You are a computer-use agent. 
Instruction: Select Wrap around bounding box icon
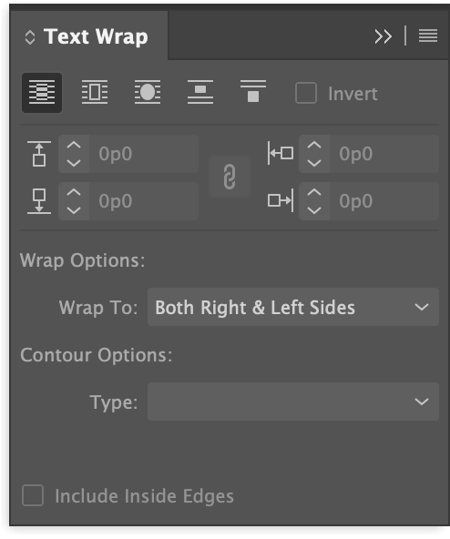(95, 93)
